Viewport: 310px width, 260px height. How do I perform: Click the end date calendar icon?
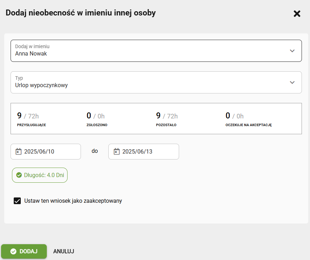116,151
